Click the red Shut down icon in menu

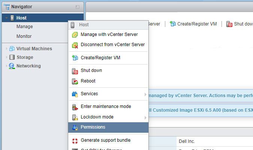(75, 70)
